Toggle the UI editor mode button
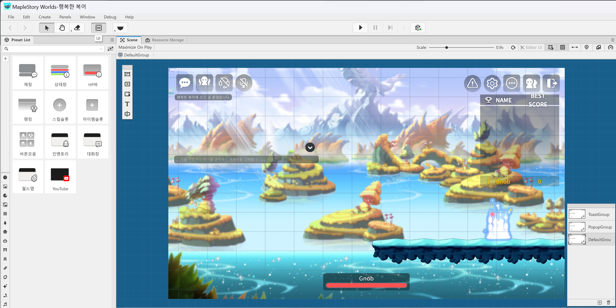 click(x=99, y=28)
